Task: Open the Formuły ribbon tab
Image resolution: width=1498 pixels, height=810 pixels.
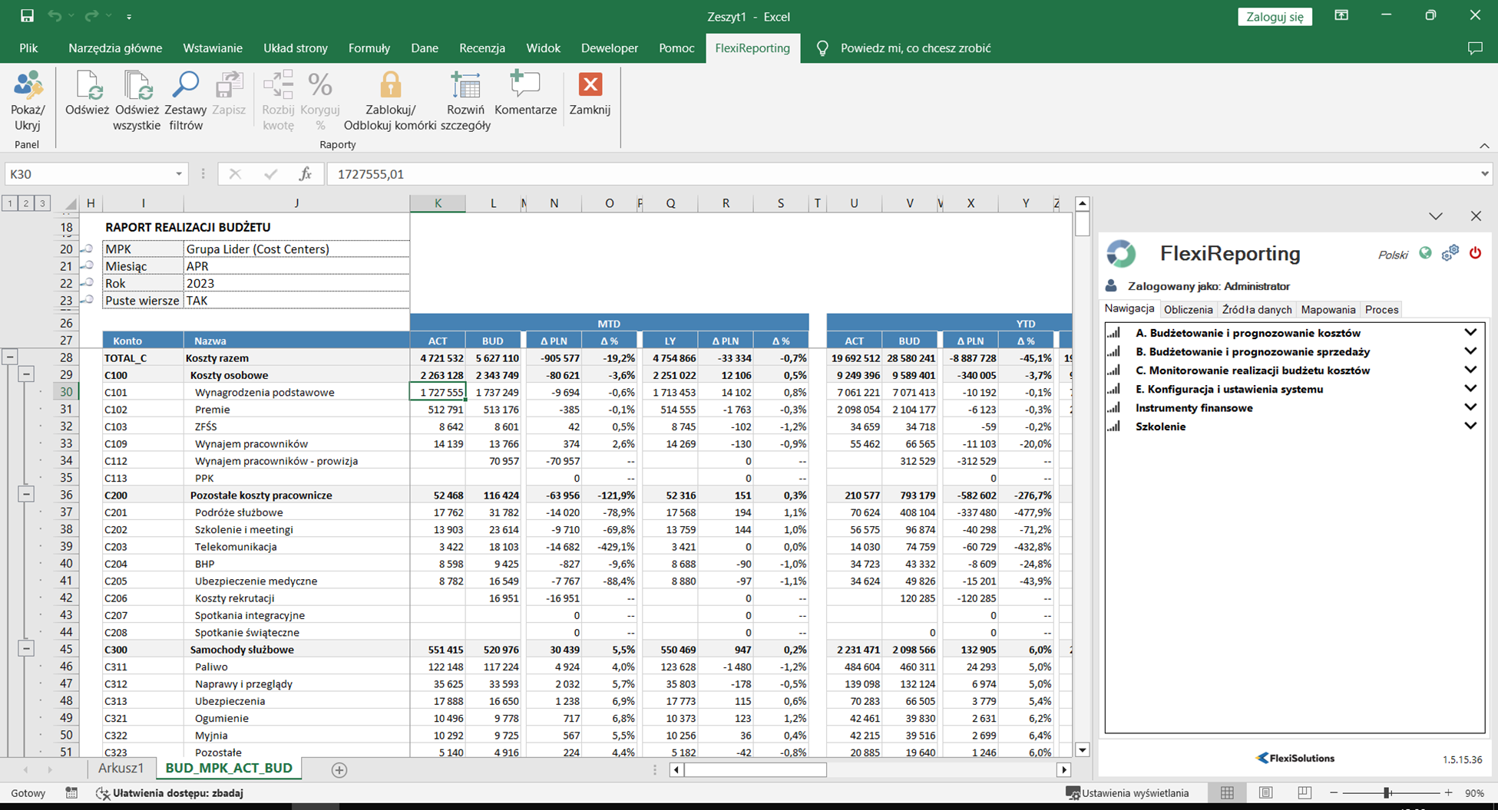Action: click(369, 48)
